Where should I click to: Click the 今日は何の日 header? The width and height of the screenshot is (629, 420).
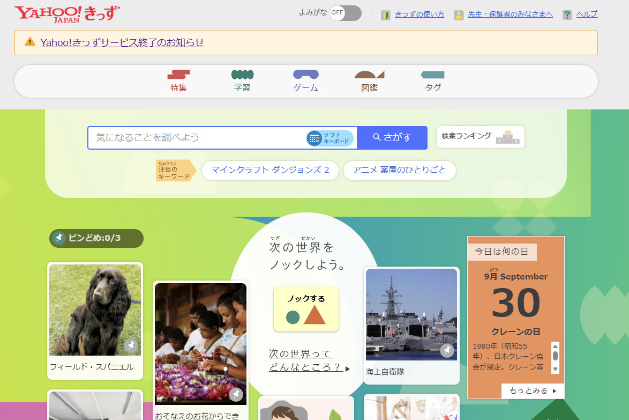coord(502,252)
